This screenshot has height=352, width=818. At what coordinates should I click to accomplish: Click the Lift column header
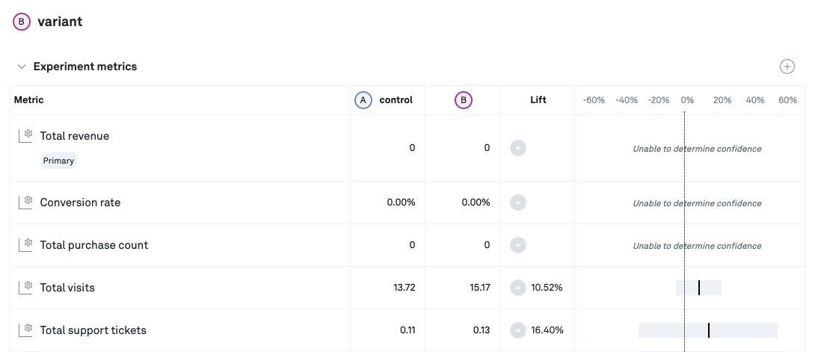pos(537,100)
